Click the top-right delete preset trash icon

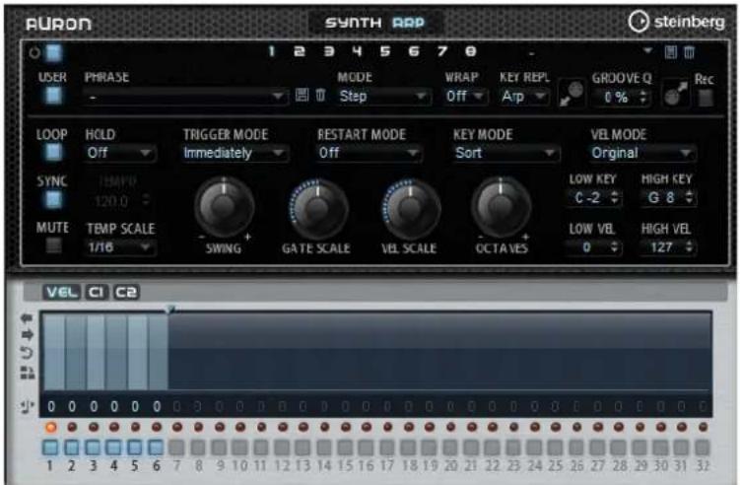(x=689, y=52)
